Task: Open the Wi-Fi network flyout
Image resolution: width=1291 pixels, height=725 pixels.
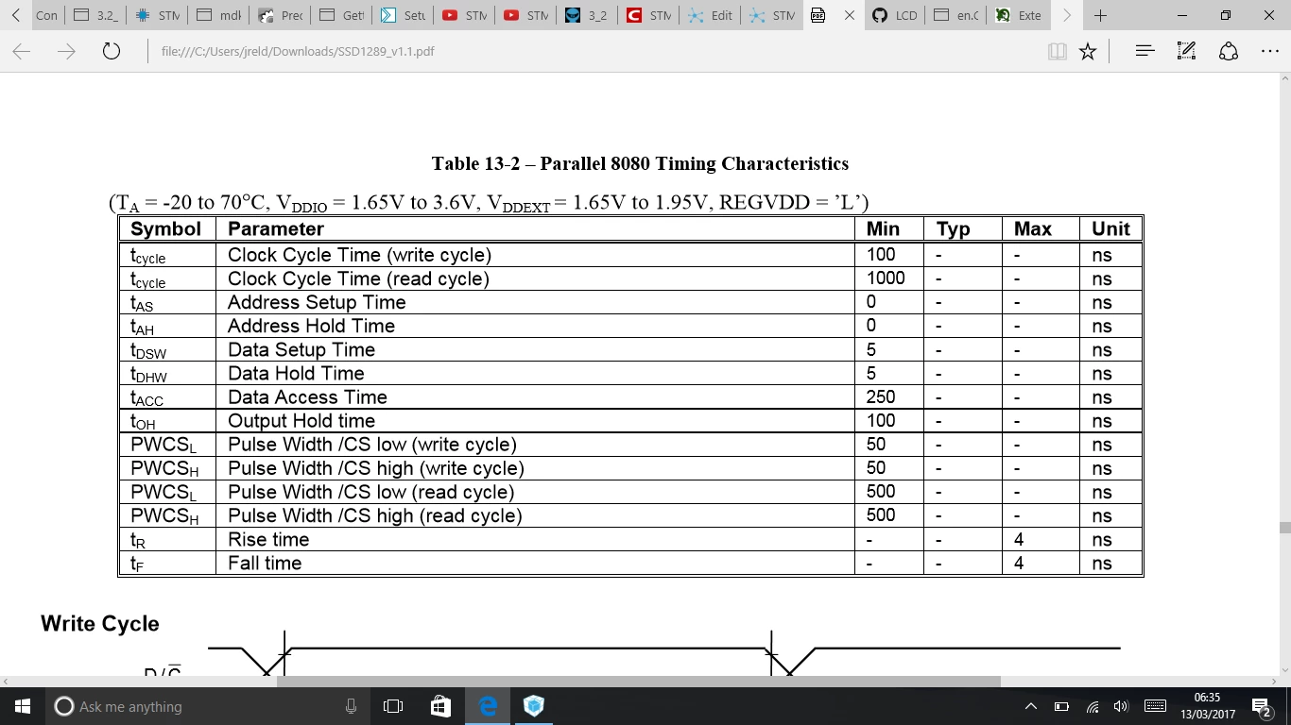Action: pos(1093,706)
